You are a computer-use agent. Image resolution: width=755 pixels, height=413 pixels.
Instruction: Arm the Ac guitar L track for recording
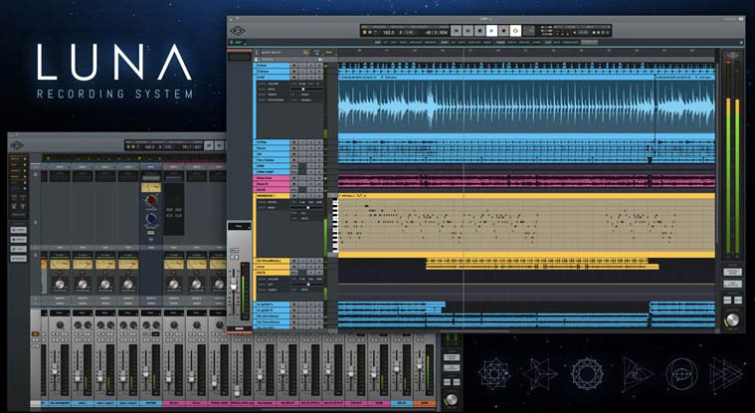pyautogui.click(x=294, y=305)
